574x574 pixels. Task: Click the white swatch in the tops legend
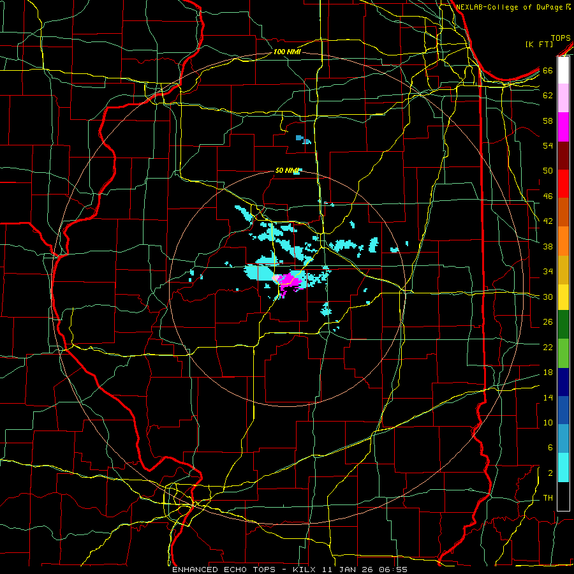coord(563,70)
